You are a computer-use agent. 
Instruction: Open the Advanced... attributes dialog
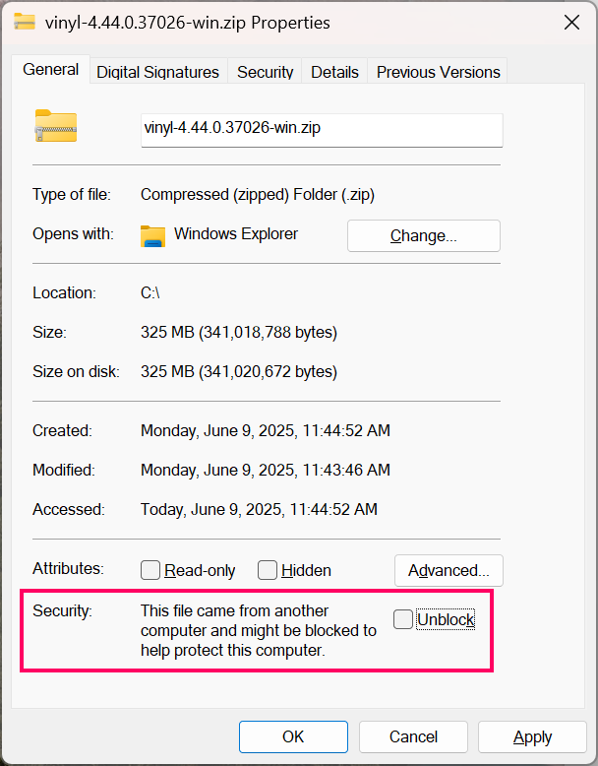[x=448, y=570]
